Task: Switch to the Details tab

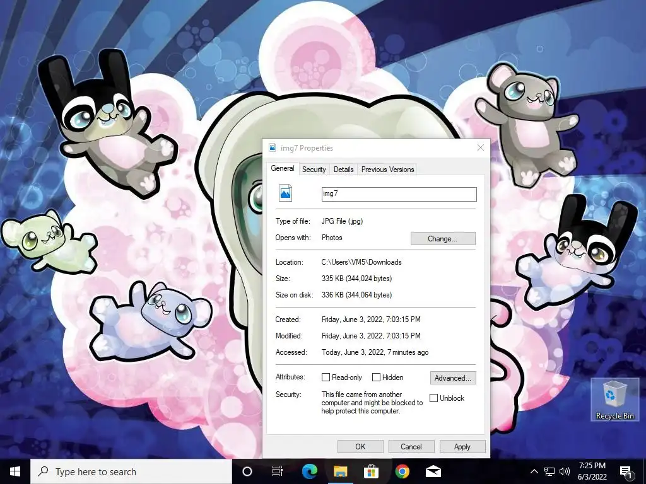Action: (x=344, y=170)
